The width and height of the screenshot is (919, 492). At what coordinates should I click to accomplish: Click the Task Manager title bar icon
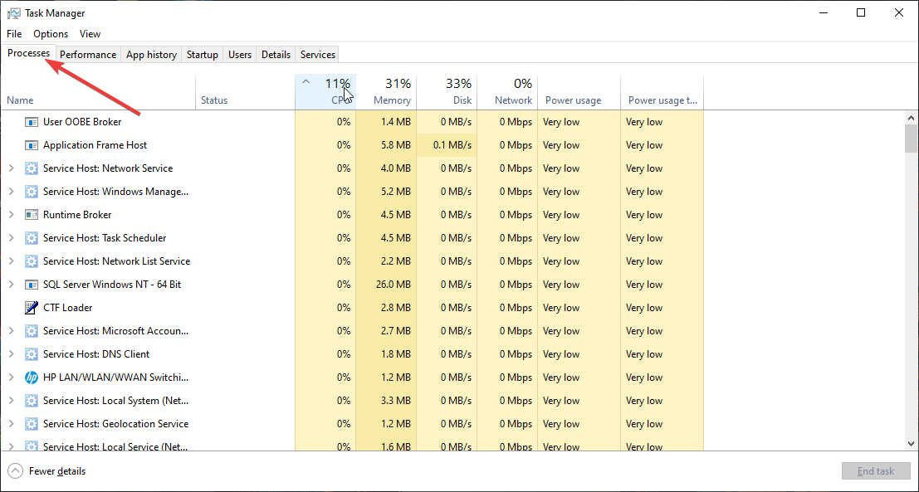coord(14,13)
